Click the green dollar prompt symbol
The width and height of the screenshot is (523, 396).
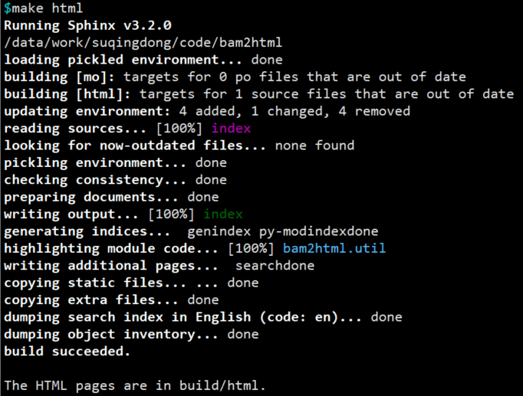click(8, 8)
